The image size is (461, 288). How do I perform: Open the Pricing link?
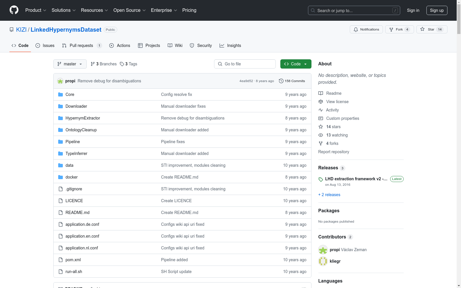tap(189, 10)
